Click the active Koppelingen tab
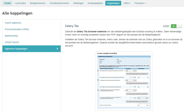This screenshot has width=184, height=112. point(113,3)
